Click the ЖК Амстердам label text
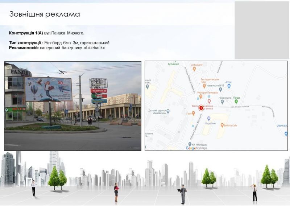290x206 pixels. 199,145
